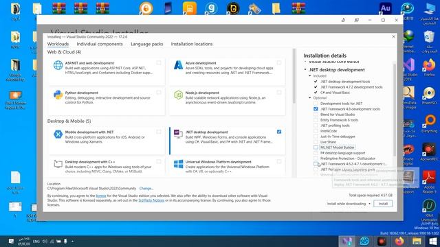
Task: Check the Python development workload checkbox
Action: [x=159, y=93]
